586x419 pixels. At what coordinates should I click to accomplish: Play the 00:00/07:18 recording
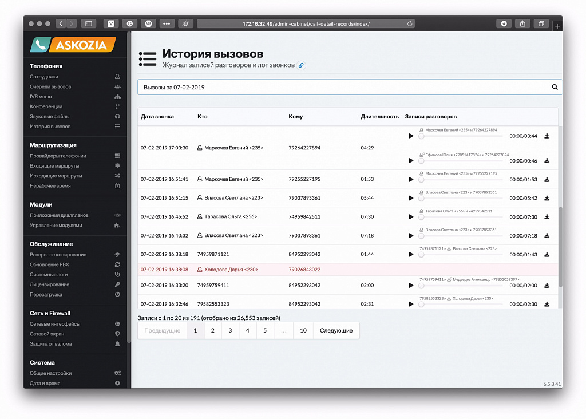point(411,235)
